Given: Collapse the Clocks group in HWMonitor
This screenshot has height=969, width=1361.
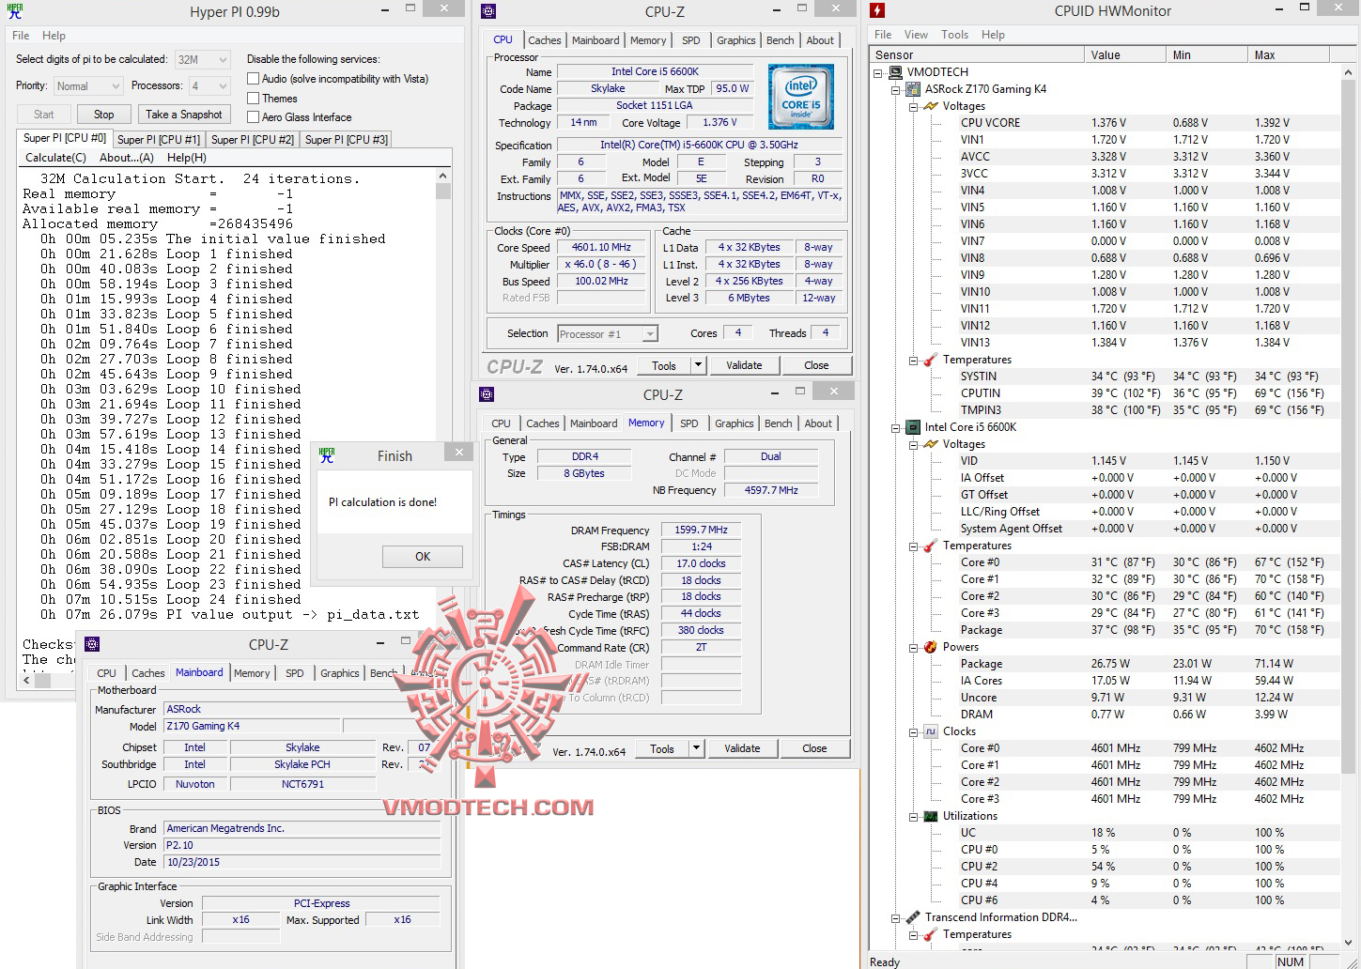Looking at the screenshot, I should (x=913, y=731).
